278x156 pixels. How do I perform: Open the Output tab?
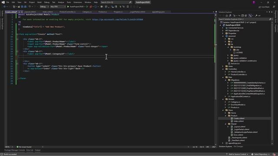37,150
